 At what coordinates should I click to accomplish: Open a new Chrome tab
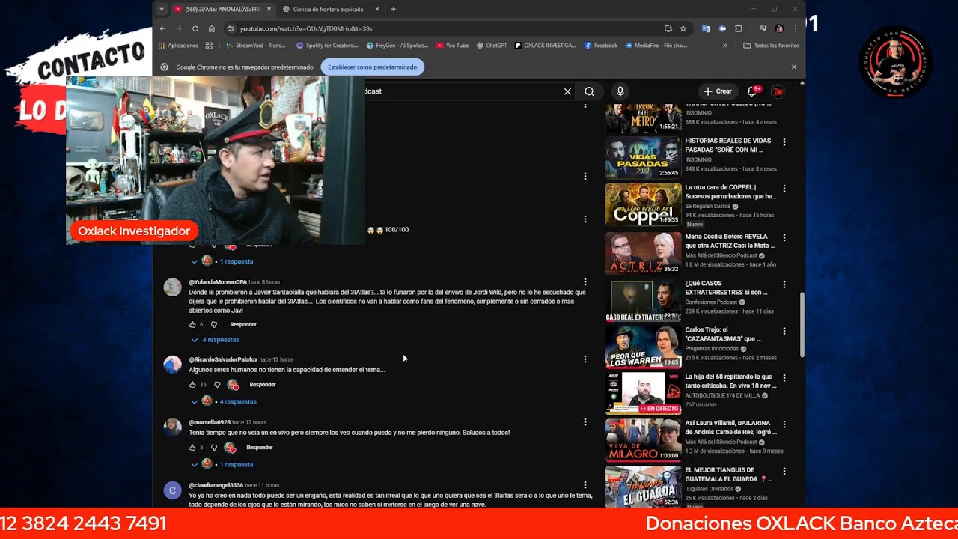pos(394,9)
